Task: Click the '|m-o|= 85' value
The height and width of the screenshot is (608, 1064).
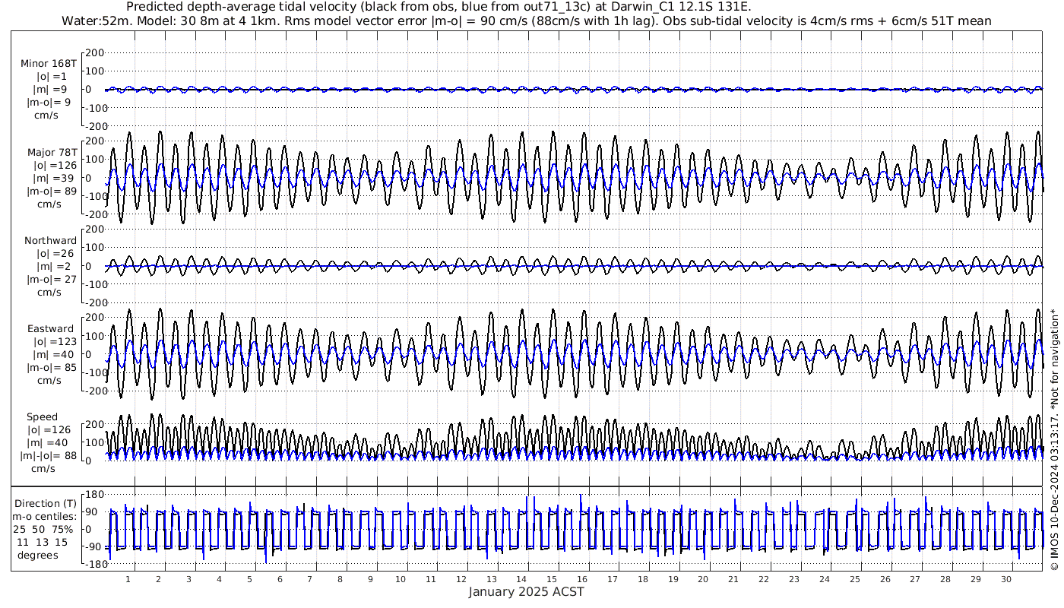Action: (52, 368)
